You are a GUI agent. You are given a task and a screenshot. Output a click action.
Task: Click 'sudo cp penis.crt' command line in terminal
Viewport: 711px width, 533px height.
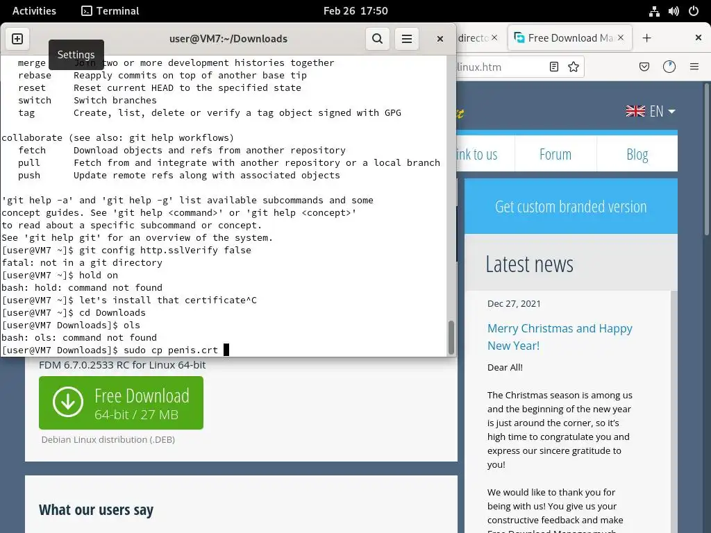(171, 350)
